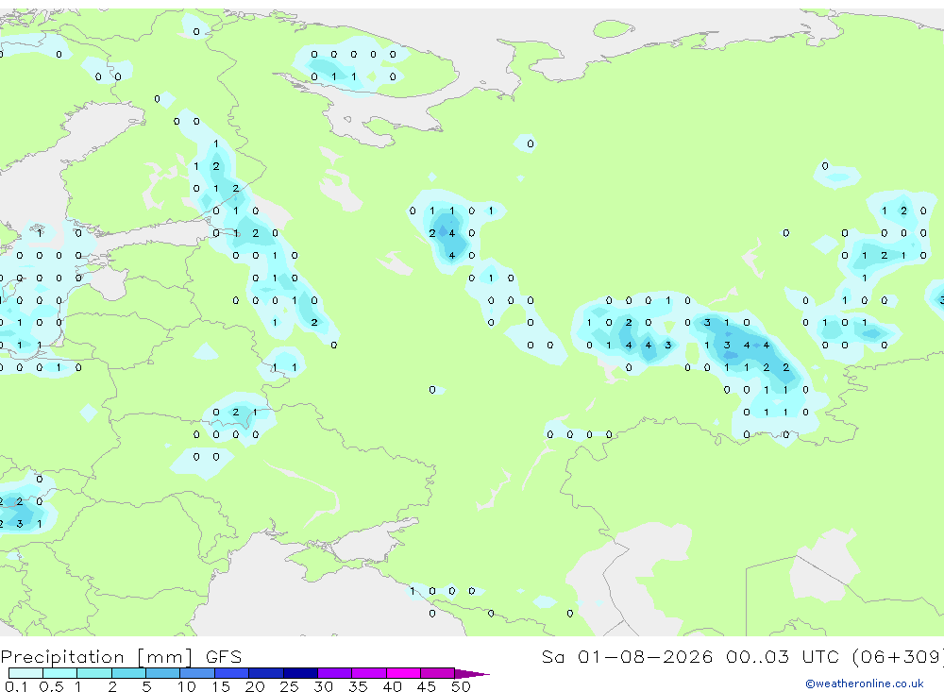Select the legend swatch between 5 and 10
Image resolution: width=944 pixels, height=692 pixels.
[x=163, y=673]
